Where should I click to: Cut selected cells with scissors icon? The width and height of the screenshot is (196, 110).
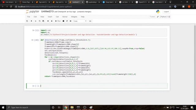click(36, 21)
